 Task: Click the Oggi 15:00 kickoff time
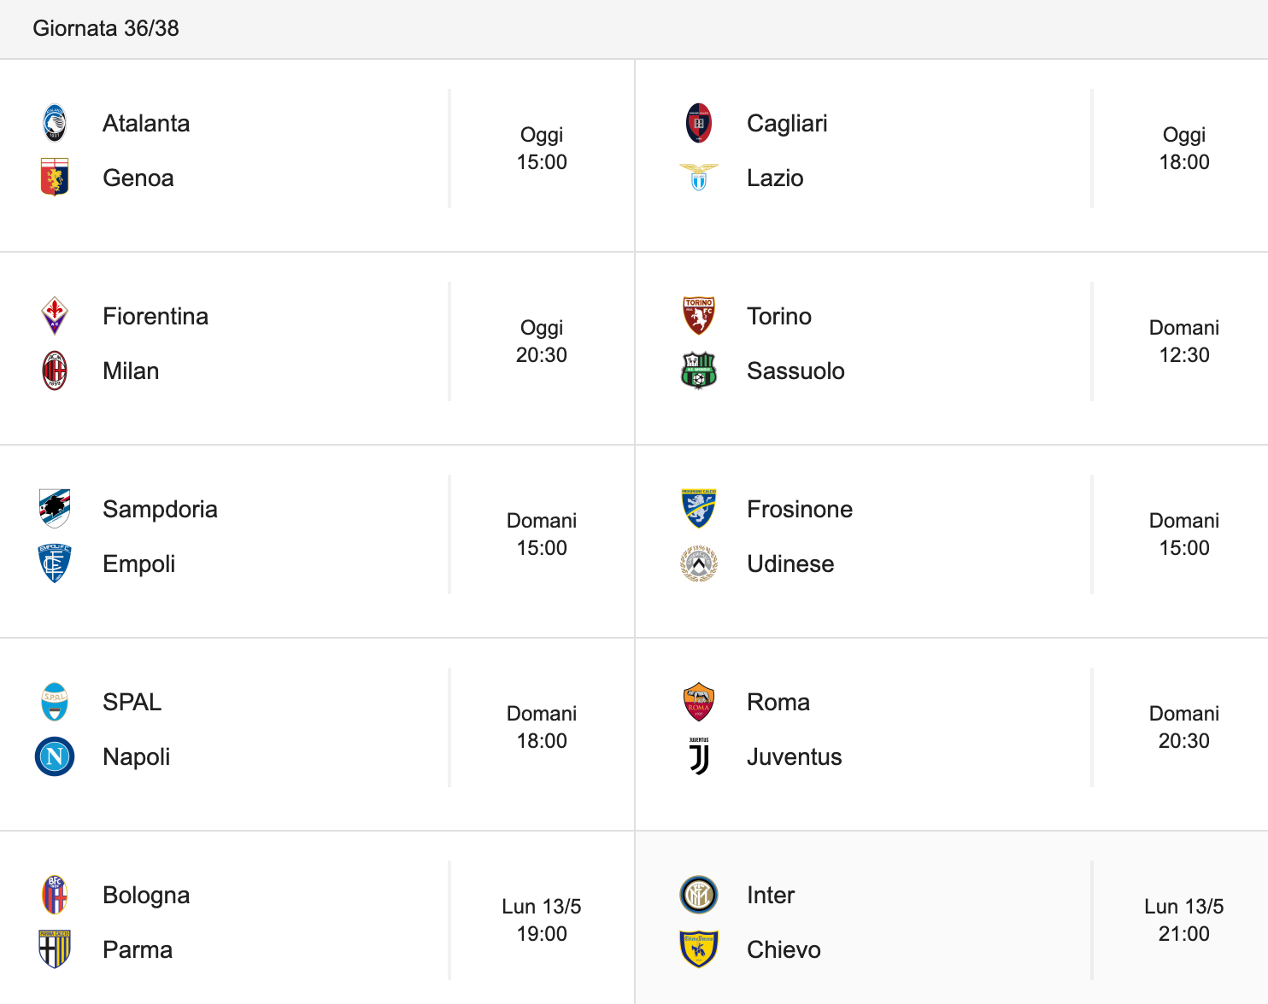[x=542, y=149]
